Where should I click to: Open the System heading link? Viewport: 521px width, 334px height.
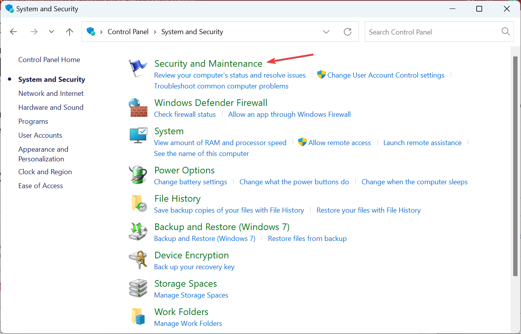click(169, 131)
